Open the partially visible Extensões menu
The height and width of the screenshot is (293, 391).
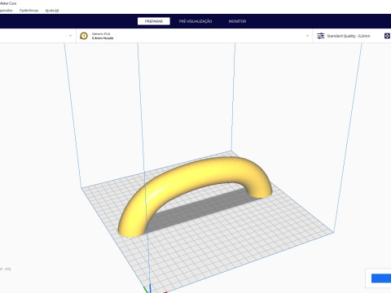coord(7,11)
